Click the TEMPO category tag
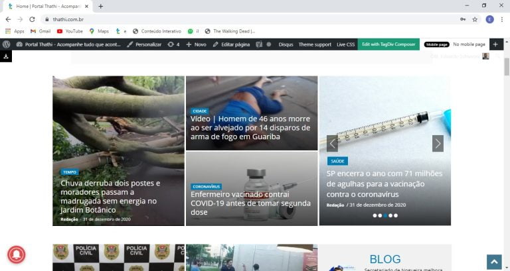This screenshot has height=271, width=510. tap(70, 172)
